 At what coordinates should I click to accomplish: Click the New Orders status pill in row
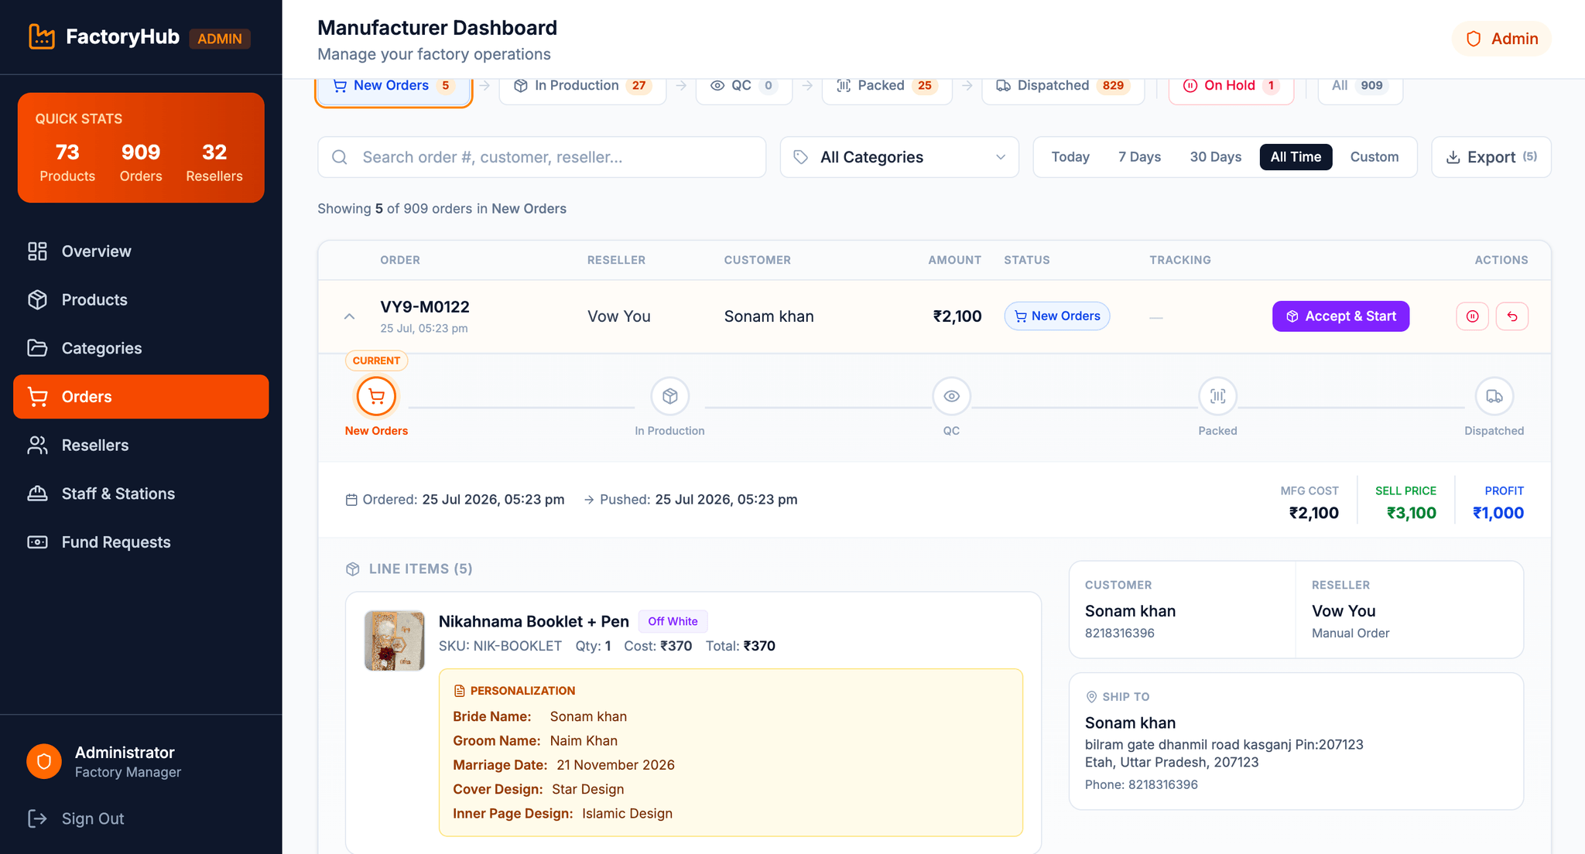pyautogui.click(x=1056, y=316)
